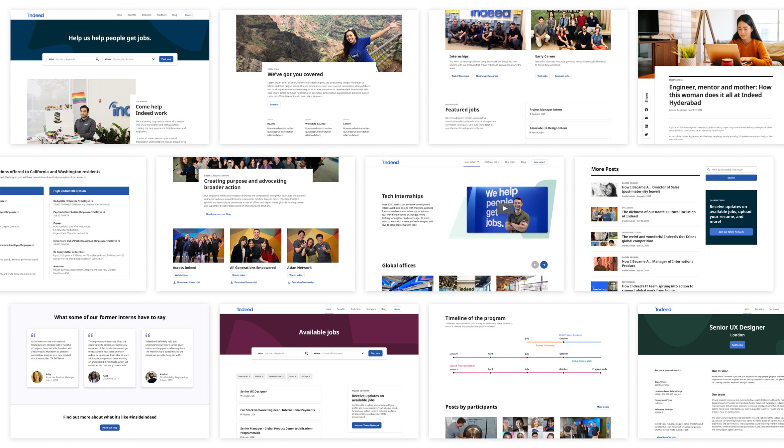The width and height of the screenshot is (784, 448).
Task: Share the article via email icon
Action: pyautogui.click(x=646, y=118)
